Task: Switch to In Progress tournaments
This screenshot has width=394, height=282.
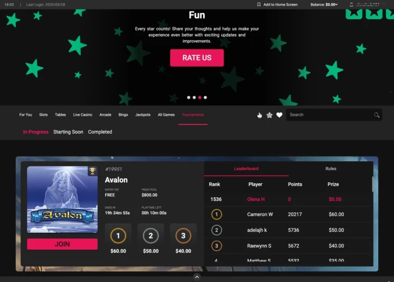Action: pyautogui.click(x=35, y=132)
